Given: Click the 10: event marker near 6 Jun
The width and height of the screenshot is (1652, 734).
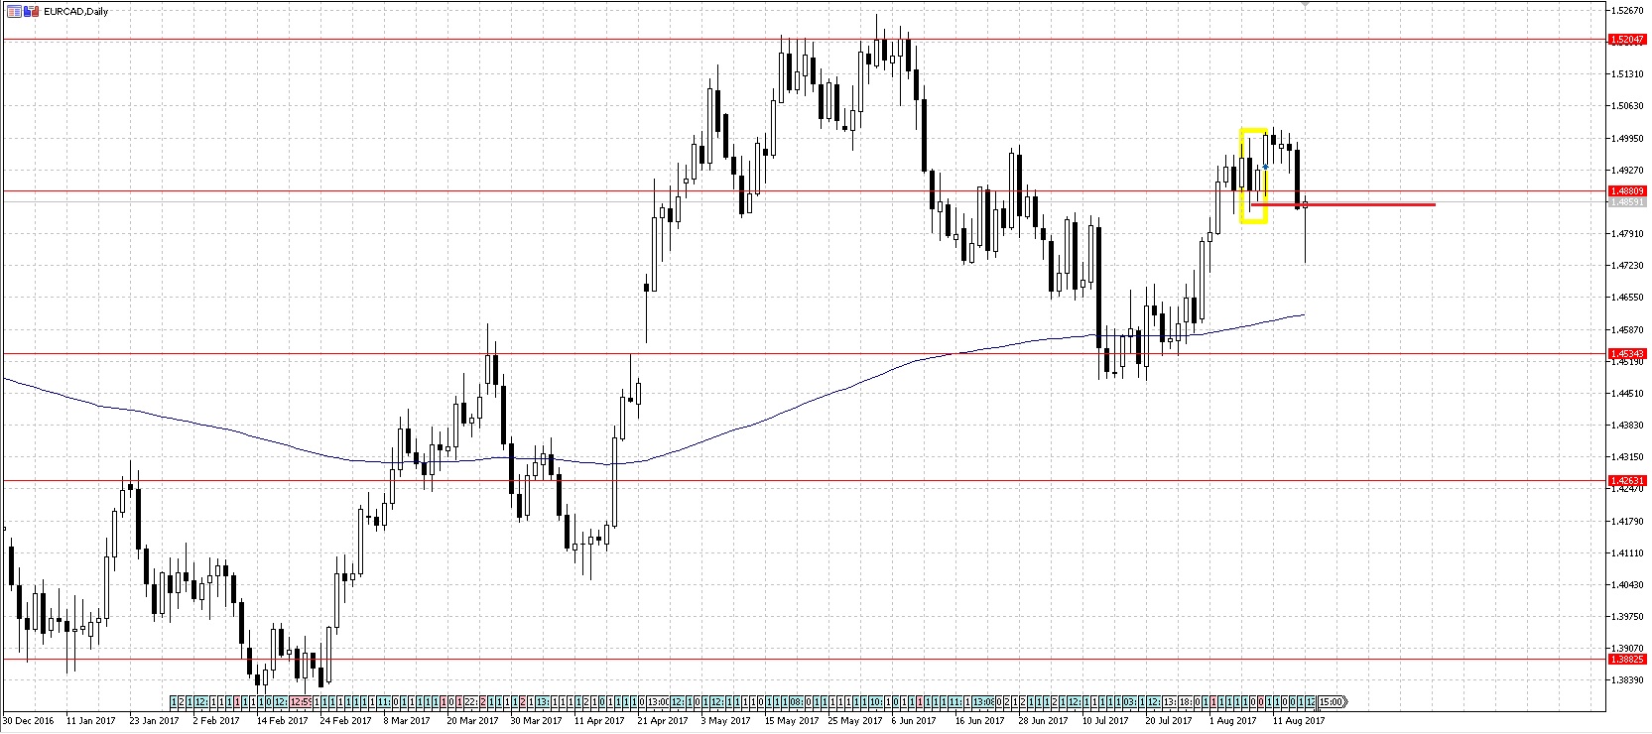Looking at the screenshot, I should 877,702.
